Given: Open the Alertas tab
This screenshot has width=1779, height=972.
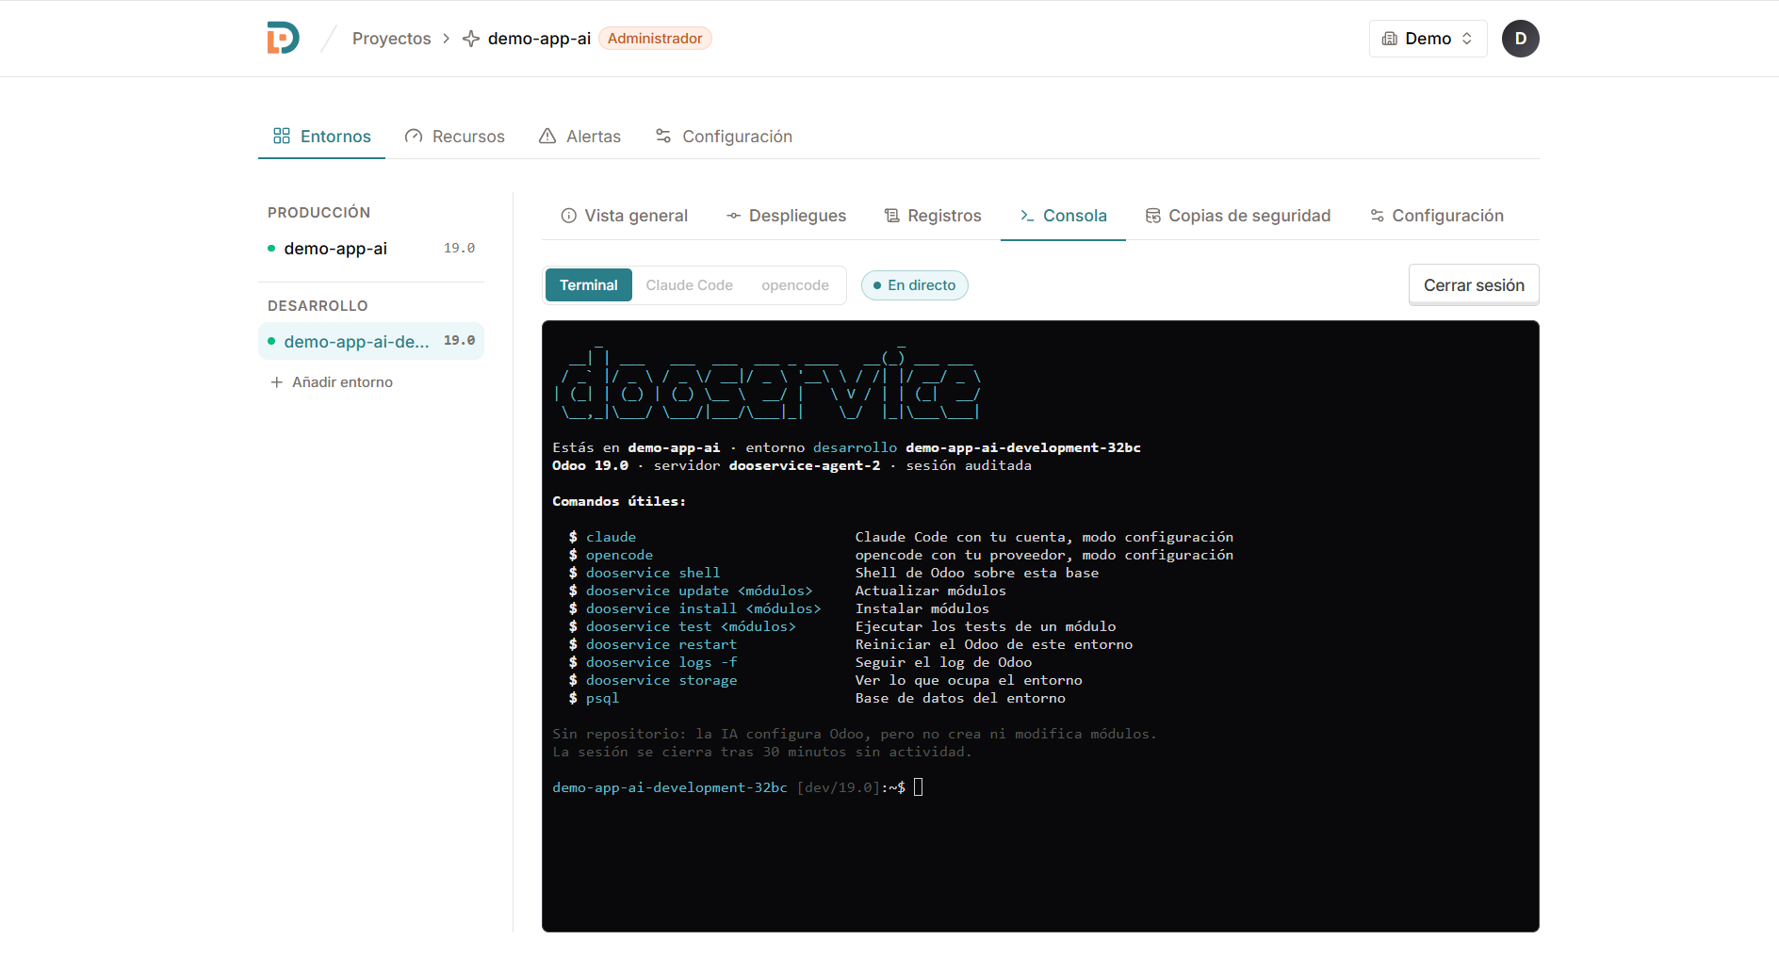Looking at the screenshot, I should pyautogui.click(x=579, y=137).
